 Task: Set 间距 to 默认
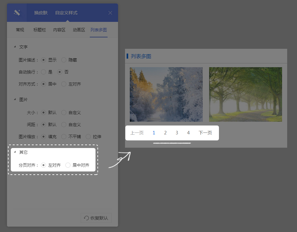click(43, 125)
